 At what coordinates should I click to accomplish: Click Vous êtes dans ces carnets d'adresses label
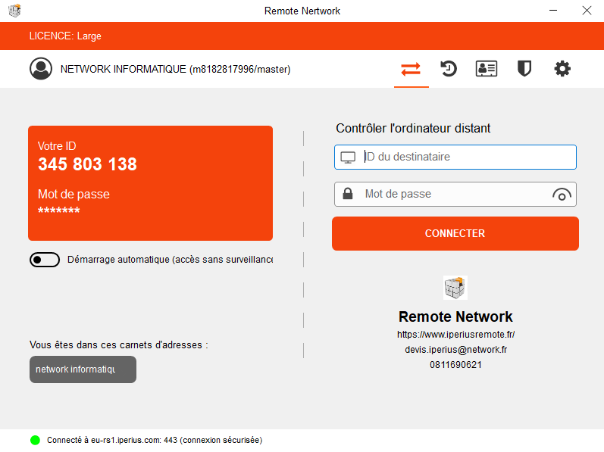tap(119, 345)
